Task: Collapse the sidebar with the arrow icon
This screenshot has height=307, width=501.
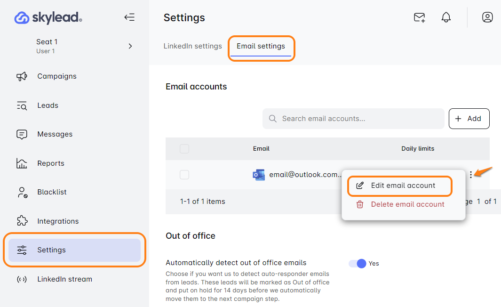Action: click(x=129, y=17)
